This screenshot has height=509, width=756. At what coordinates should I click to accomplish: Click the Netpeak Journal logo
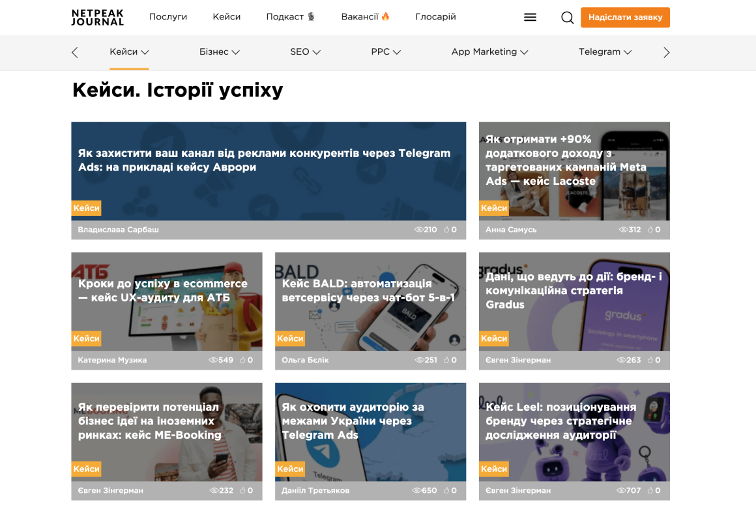[x=97, y=18]
